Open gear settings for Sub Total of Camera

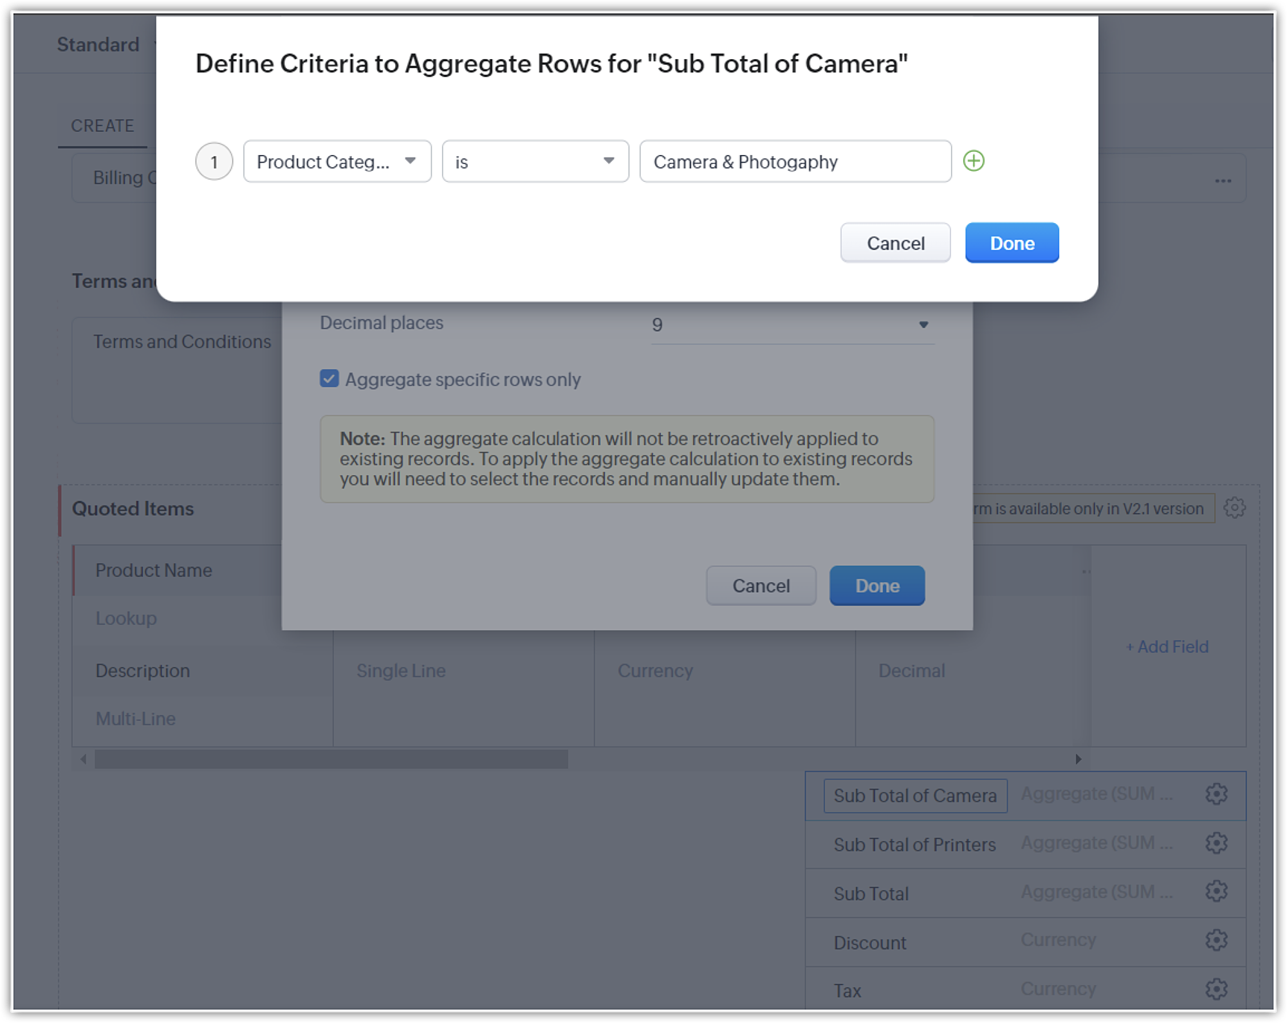[x=1216, y=794]
